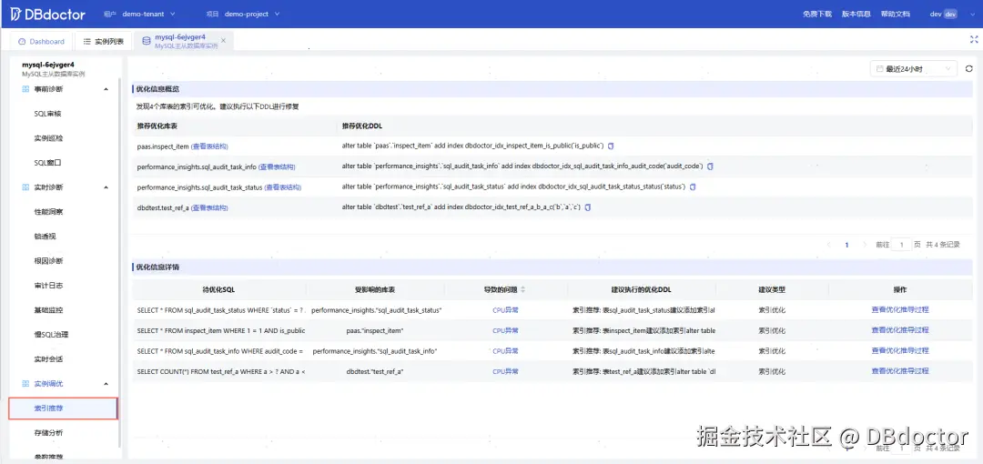The image size is (983, 464).
Task: Click CPU异常 in the sql_audit_task_status row
Action: click(505, 309)
